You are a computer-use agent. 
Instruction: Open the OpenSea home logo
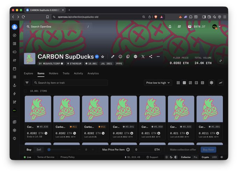(x=15, y=27)
